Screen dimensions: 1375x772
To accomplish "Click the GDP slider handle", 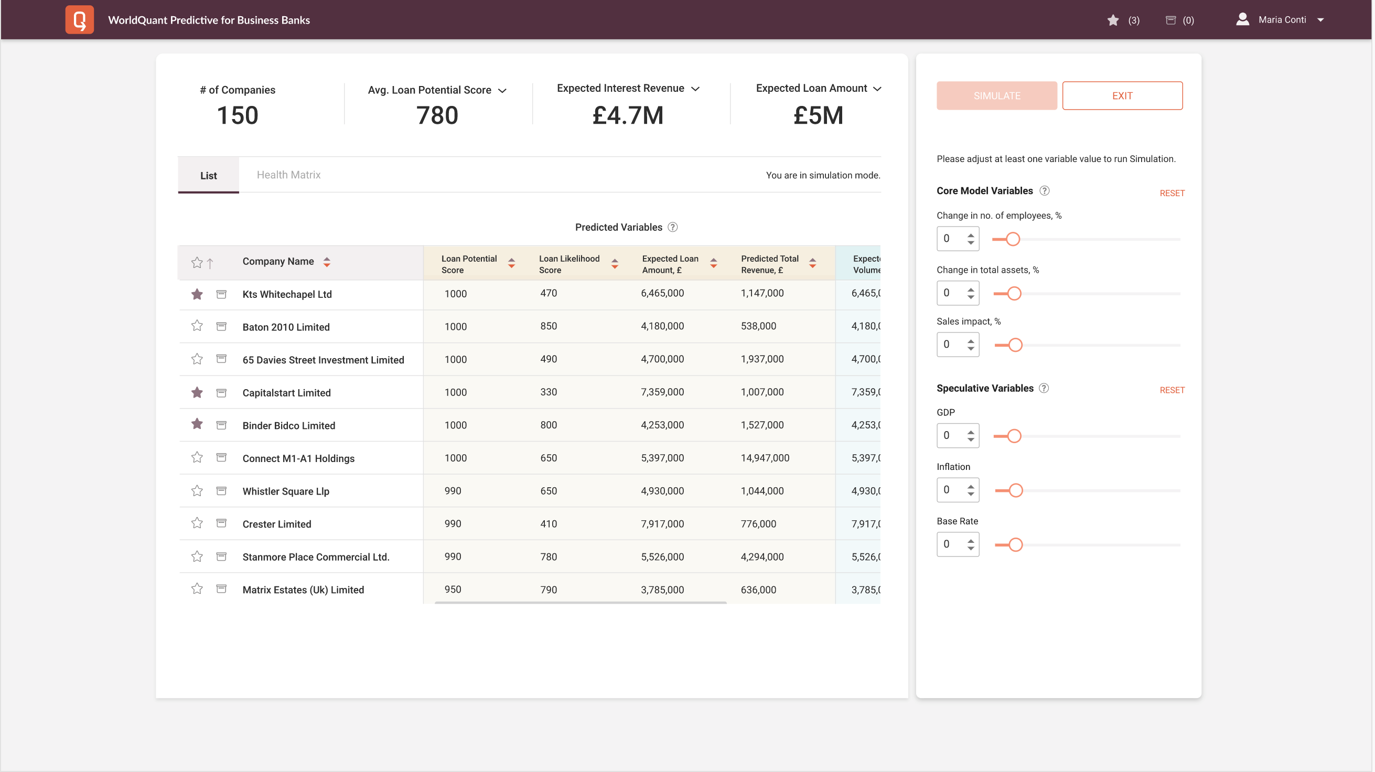I will coord(1015,437).
